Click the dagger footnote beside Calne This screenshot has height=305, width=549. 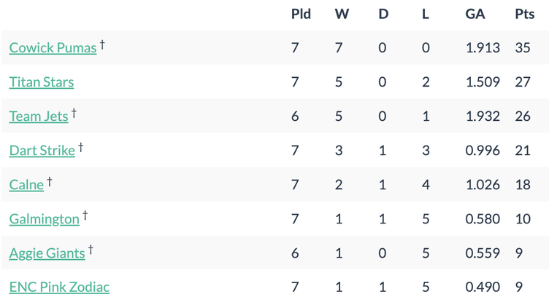click(50, 181)
